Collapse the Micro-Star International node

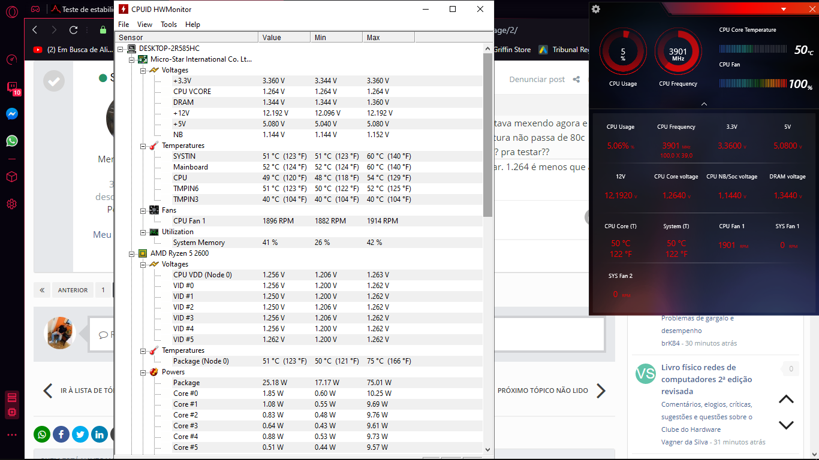coord(132,59)
